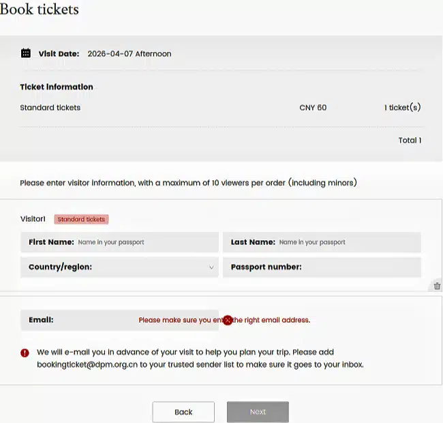Click into the Last Name field
The height and width of the screenshot is (423, 443).
click(348, 242)
